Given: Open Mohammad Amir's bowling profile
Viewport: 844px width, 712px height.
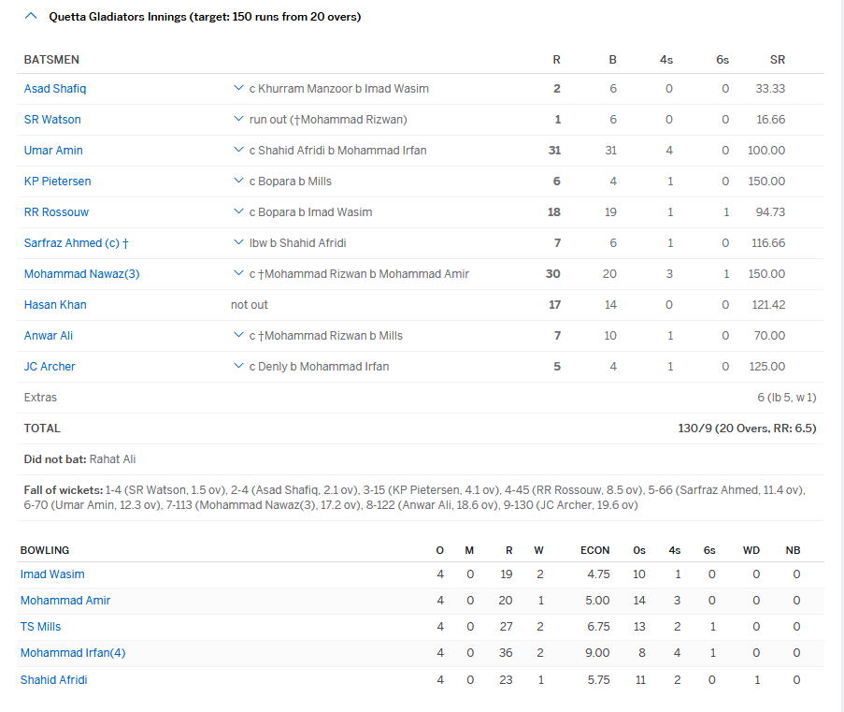Looking at the screenshot, I should point(64,600).
